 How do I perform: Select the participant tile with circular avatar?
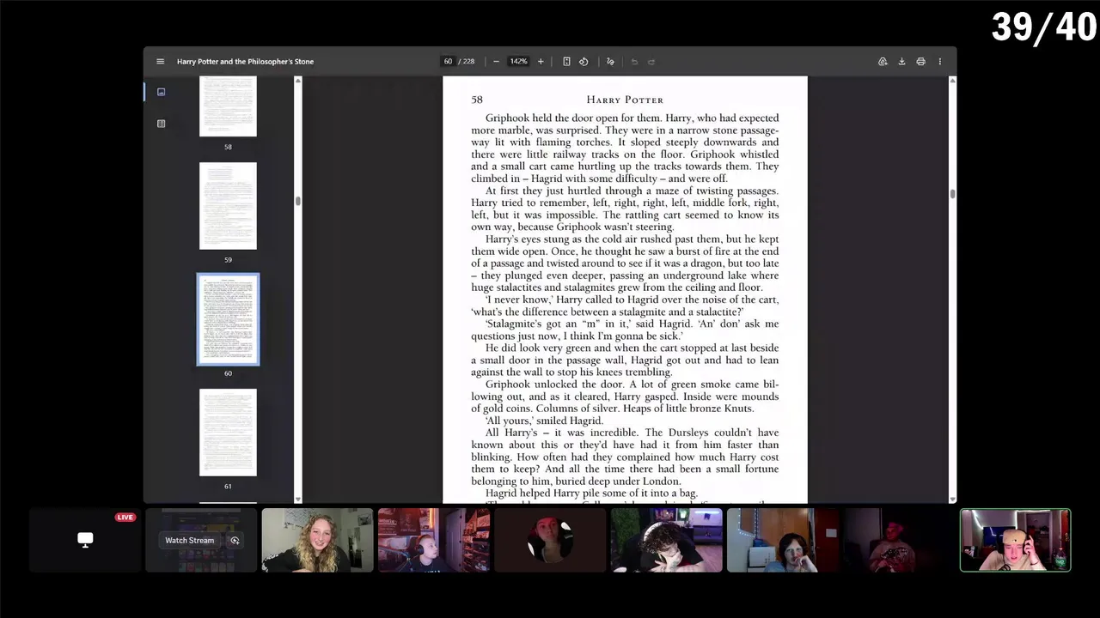coord(550,540)
